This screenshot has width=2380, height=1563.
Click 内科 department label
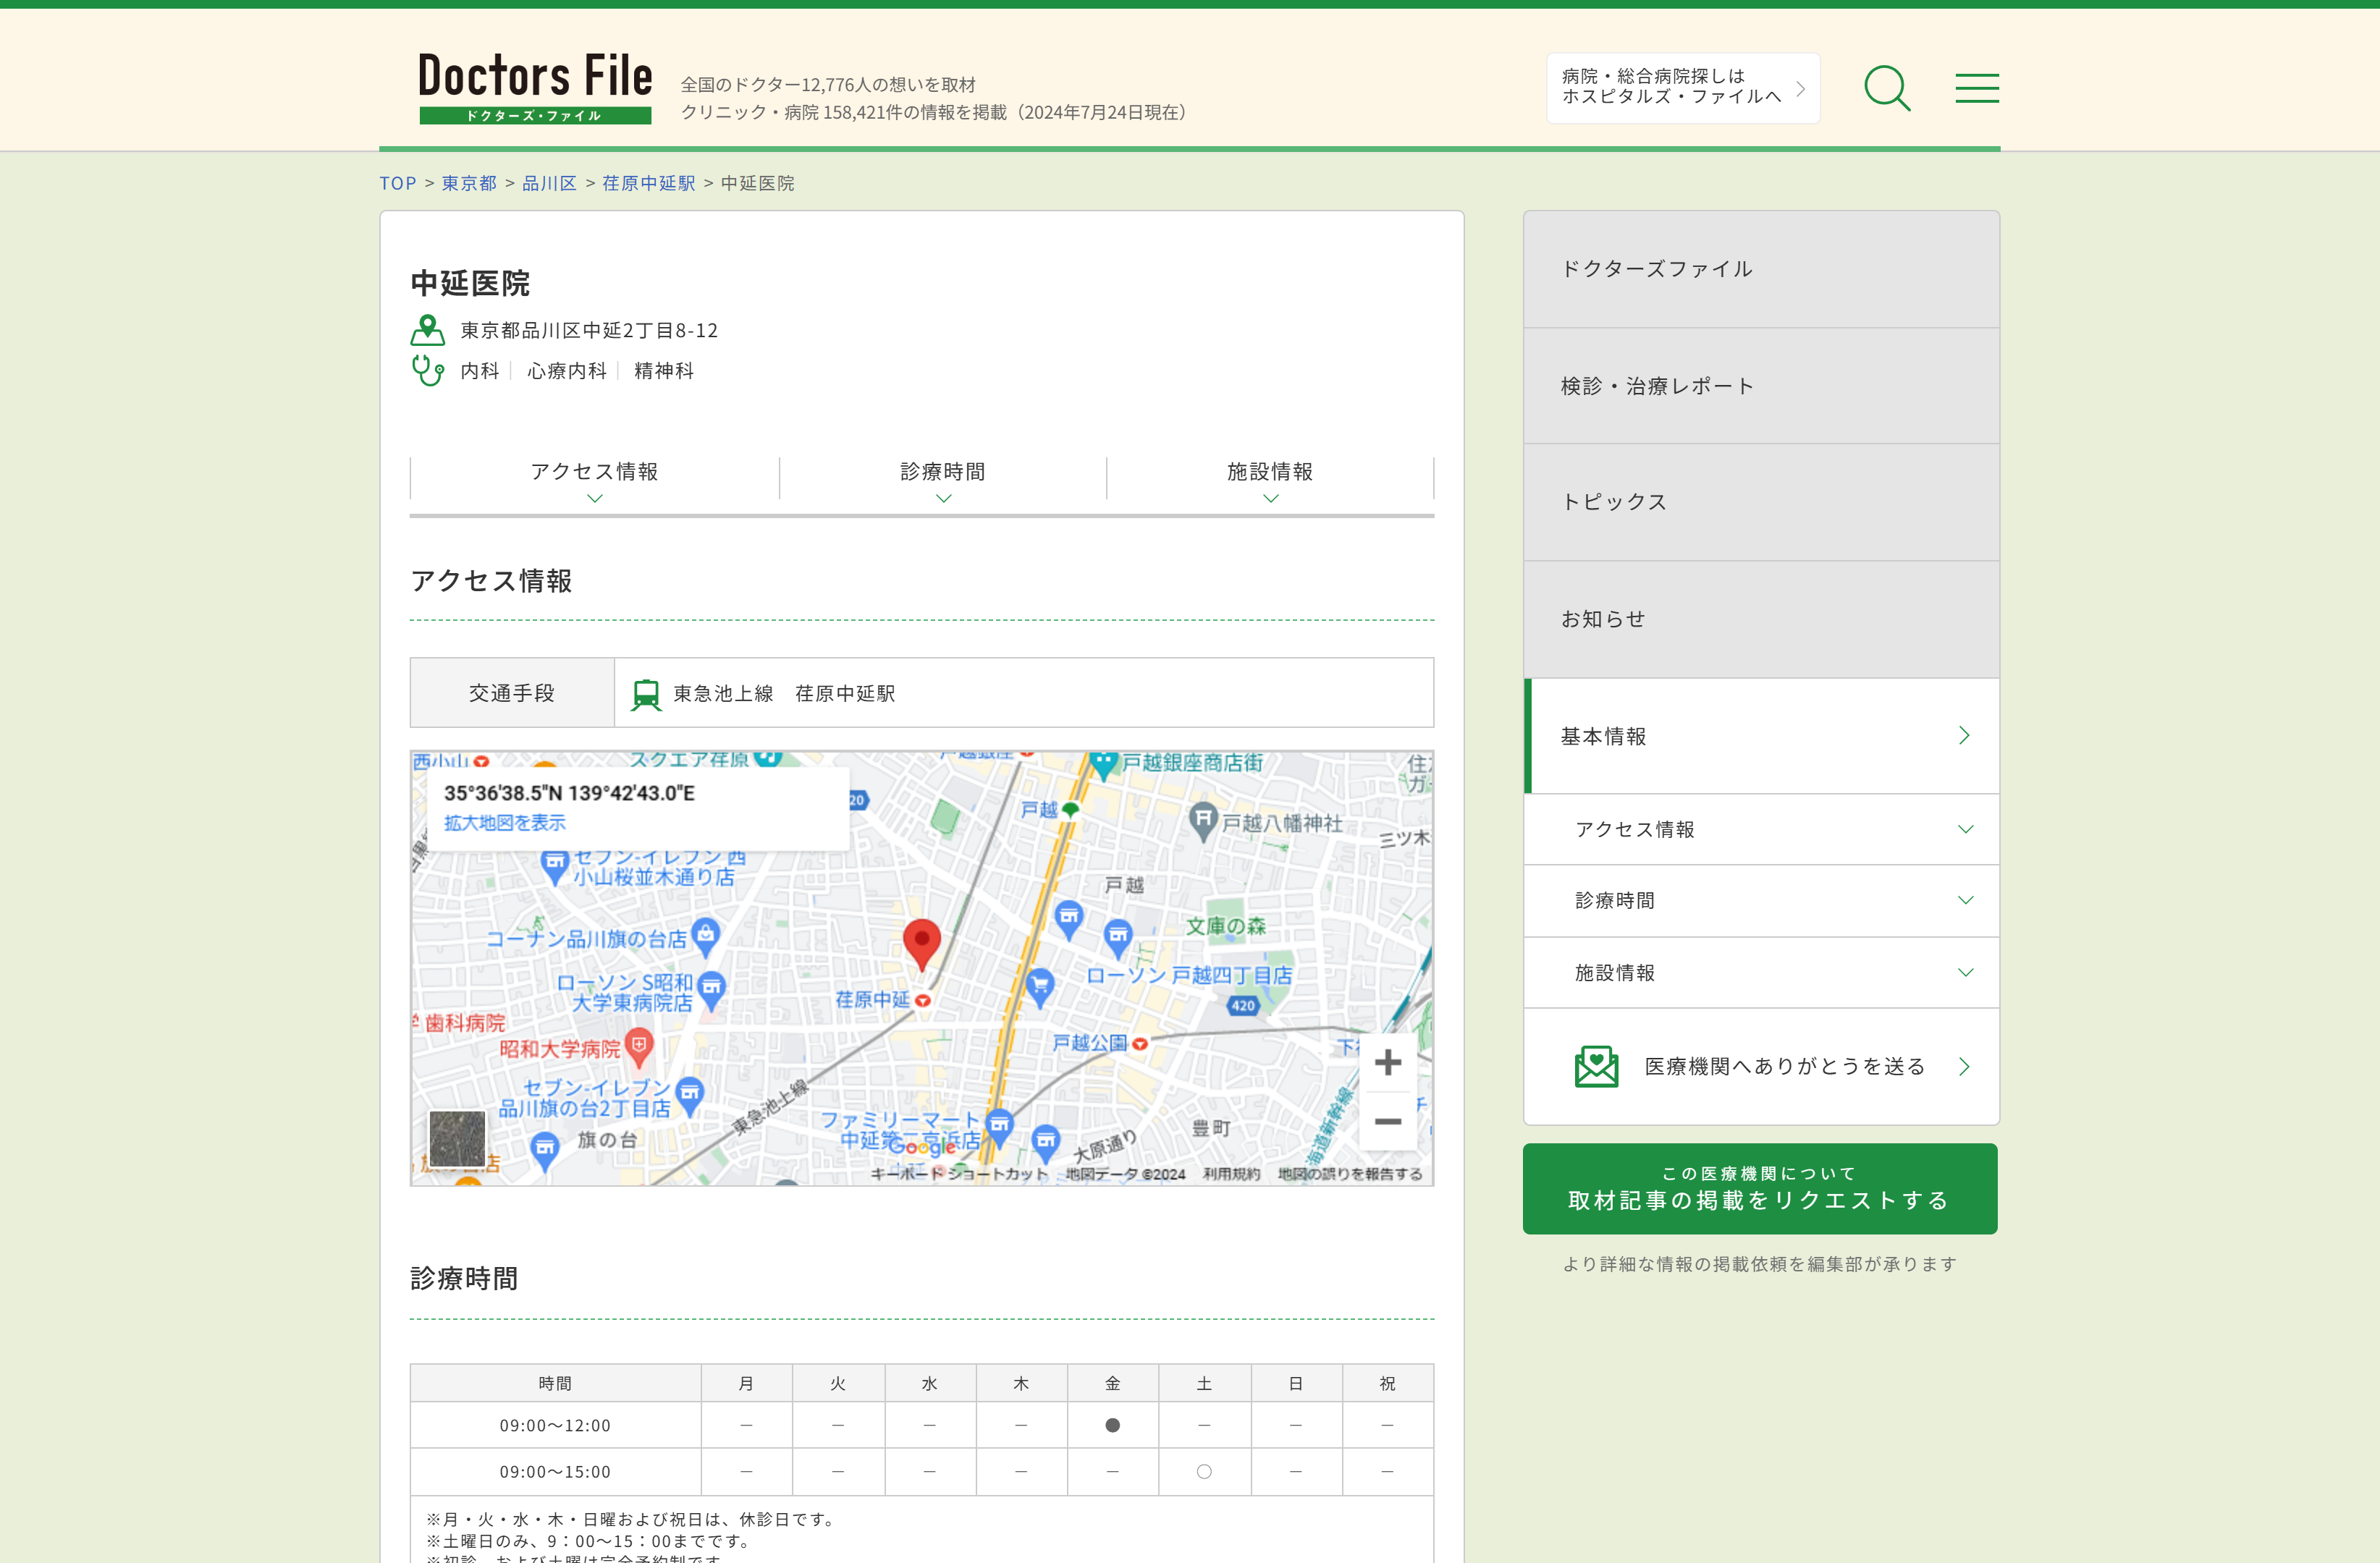480,370
